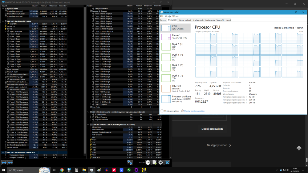308x173 pixels.
Task: Click the Dodaj odpowiedź button
Action: pyautogui.click(x=212, y=129)
